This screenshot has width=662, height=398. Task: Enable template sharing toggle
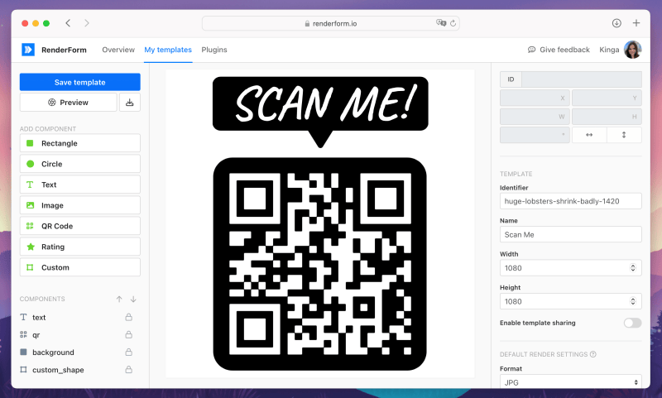[x=632, y=323]
